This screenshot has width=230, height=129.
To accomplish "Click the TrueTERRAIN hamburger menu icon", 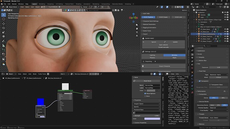I will [x=59, y=7].
